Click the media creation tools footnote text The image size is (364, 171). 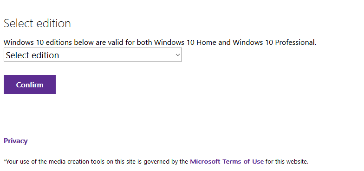(x=156, y=161)
